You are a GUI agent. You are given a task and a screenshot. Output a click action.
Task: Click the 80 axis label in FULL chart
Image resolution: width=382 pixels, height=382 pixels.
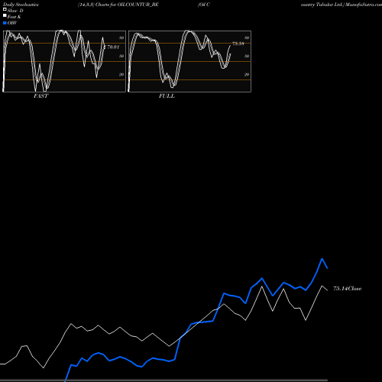pyautogui.click(x=247, y=37)
